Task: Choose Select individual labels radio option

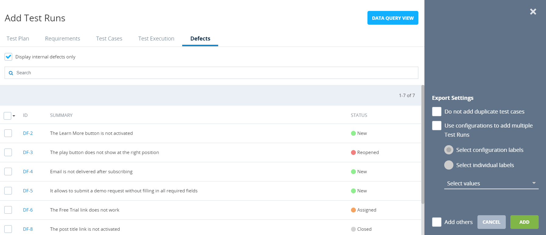Action: coord(448,165)
